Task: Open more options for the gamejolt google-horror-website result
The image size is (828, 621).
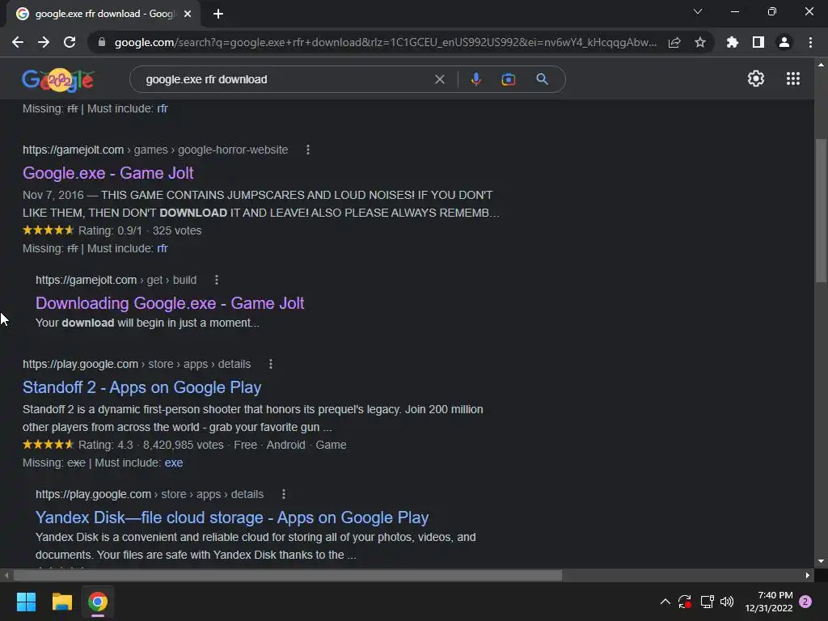Action: (x=308, y=150)
